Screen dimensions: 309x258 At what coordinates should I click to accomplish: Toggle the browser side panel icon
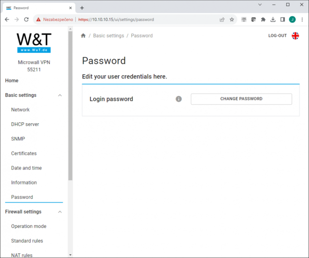[x=282, y=19]
